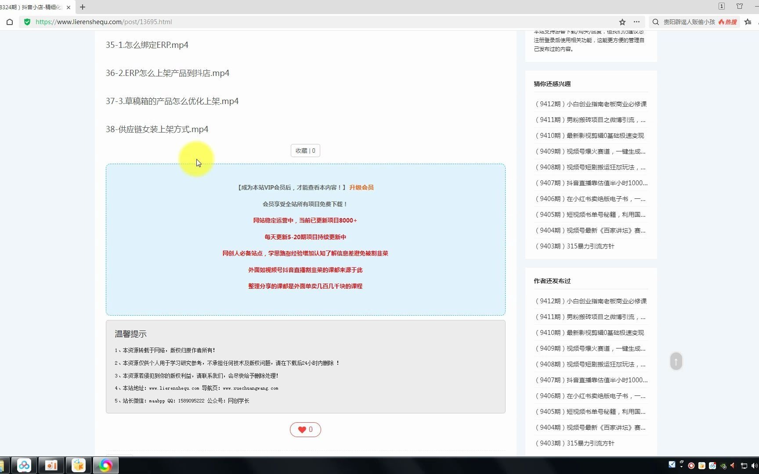
Task: Open 9412期 link under 作者还发布过
Action: tap(591, 301)
